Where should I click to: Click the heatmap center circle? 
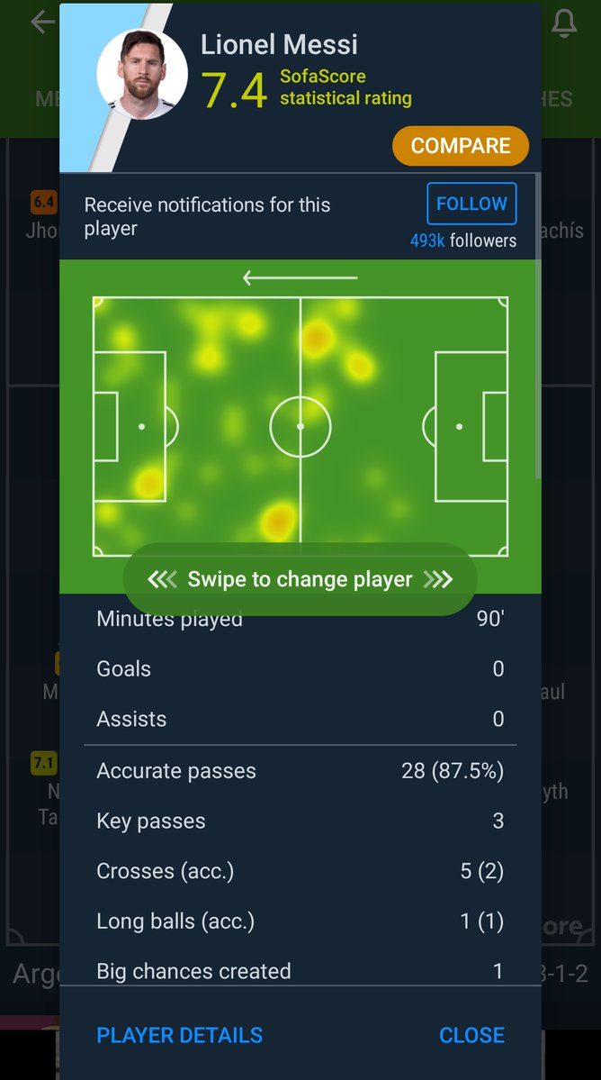click(300, 426)
